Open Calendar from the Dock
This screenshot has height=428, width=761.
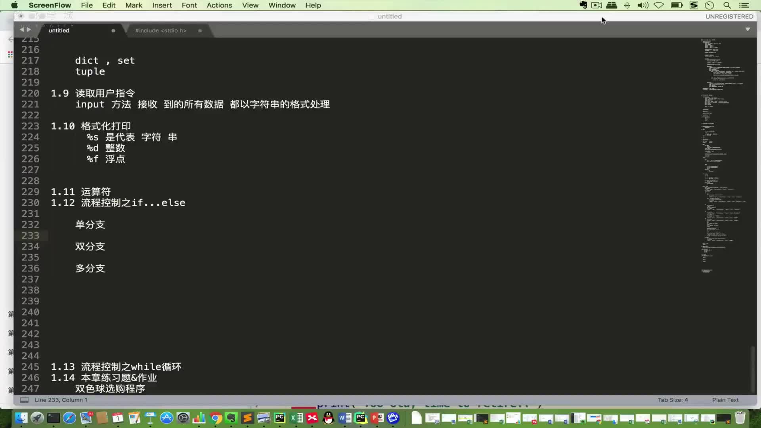click(118, 418)
